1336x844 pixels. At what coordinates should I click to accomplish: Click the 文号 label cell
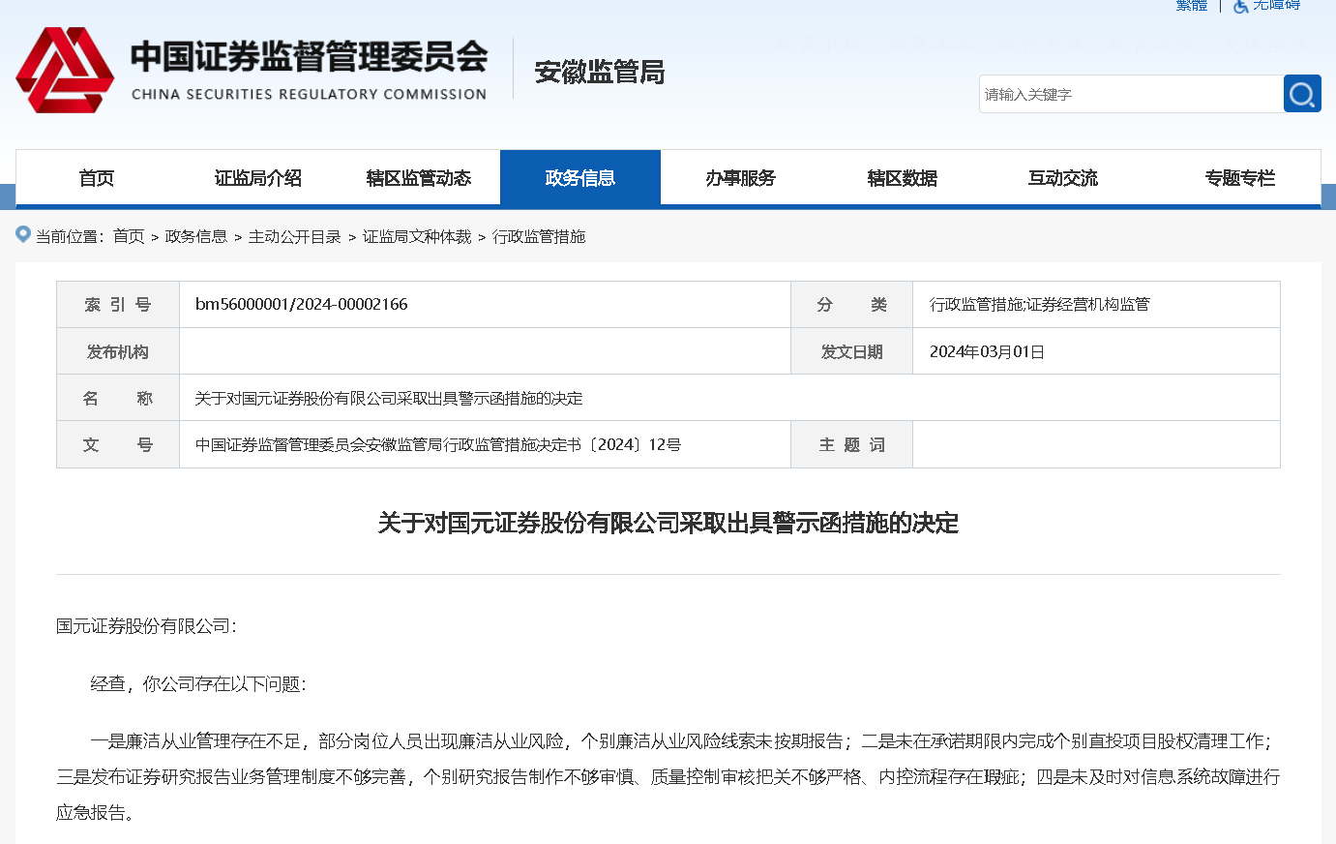pos(118,444)
